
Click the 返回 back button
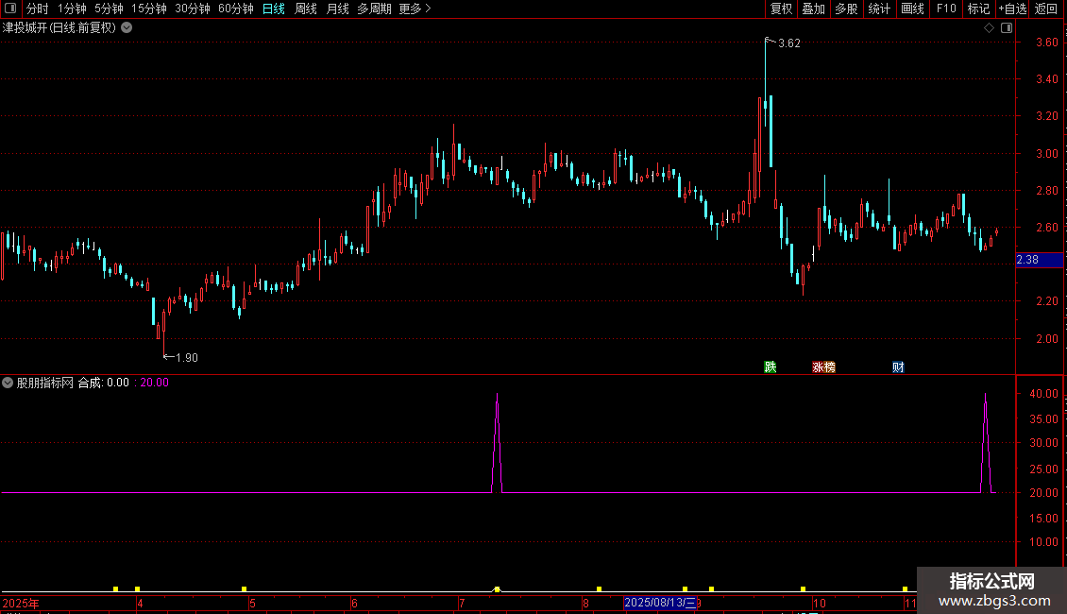pos(1046,9)
